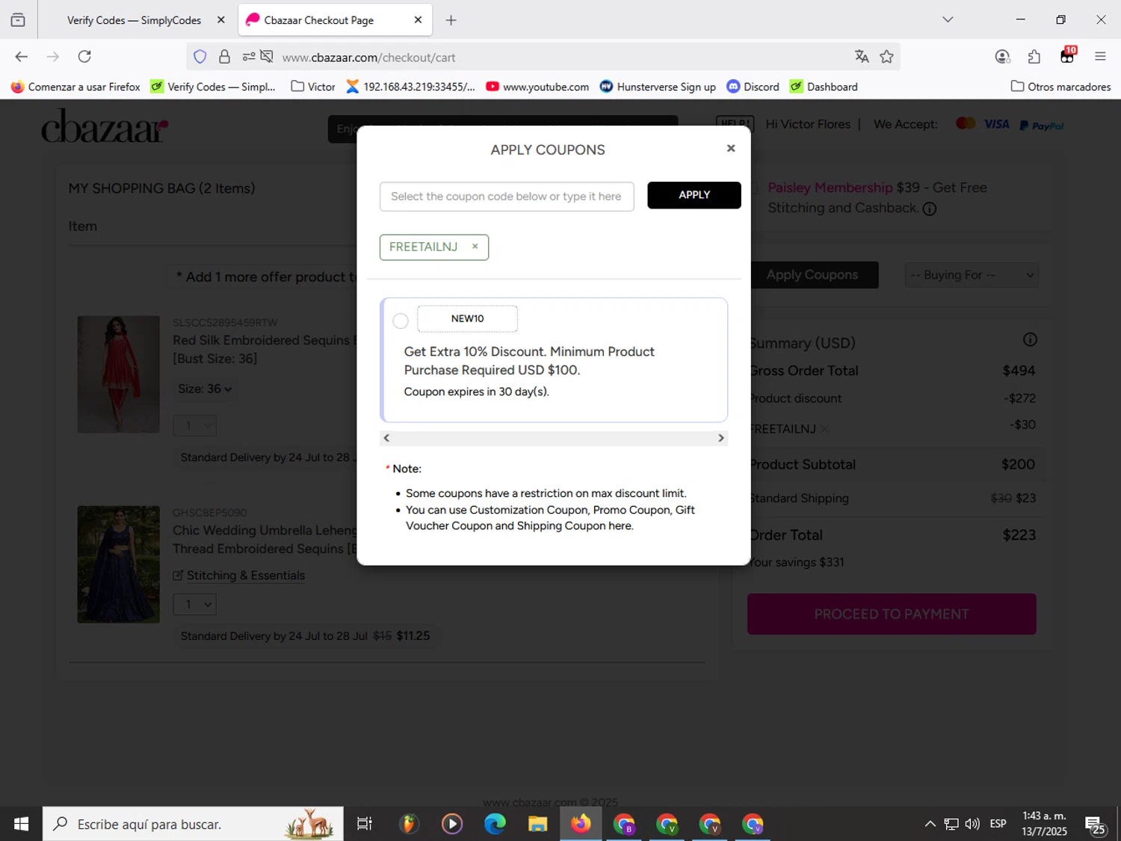Open Otros marcadores folder
Screen dimensions: 1121x841
click(1060, 87)
